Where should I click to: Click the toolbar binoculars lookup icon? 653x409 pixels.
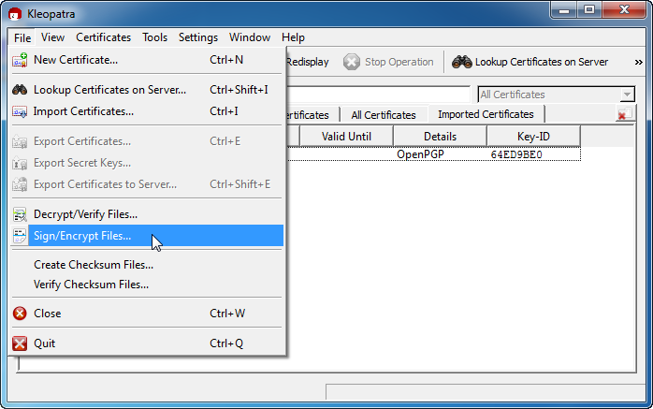click(462, 62)
